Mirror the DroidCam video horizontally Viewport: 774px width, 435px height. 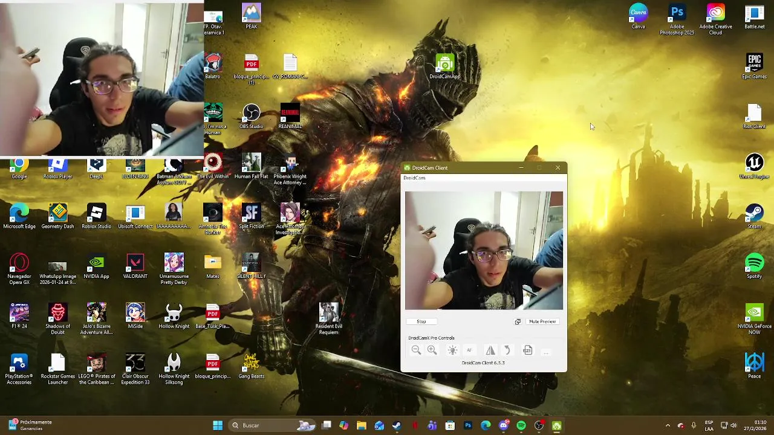pos(490,350)
